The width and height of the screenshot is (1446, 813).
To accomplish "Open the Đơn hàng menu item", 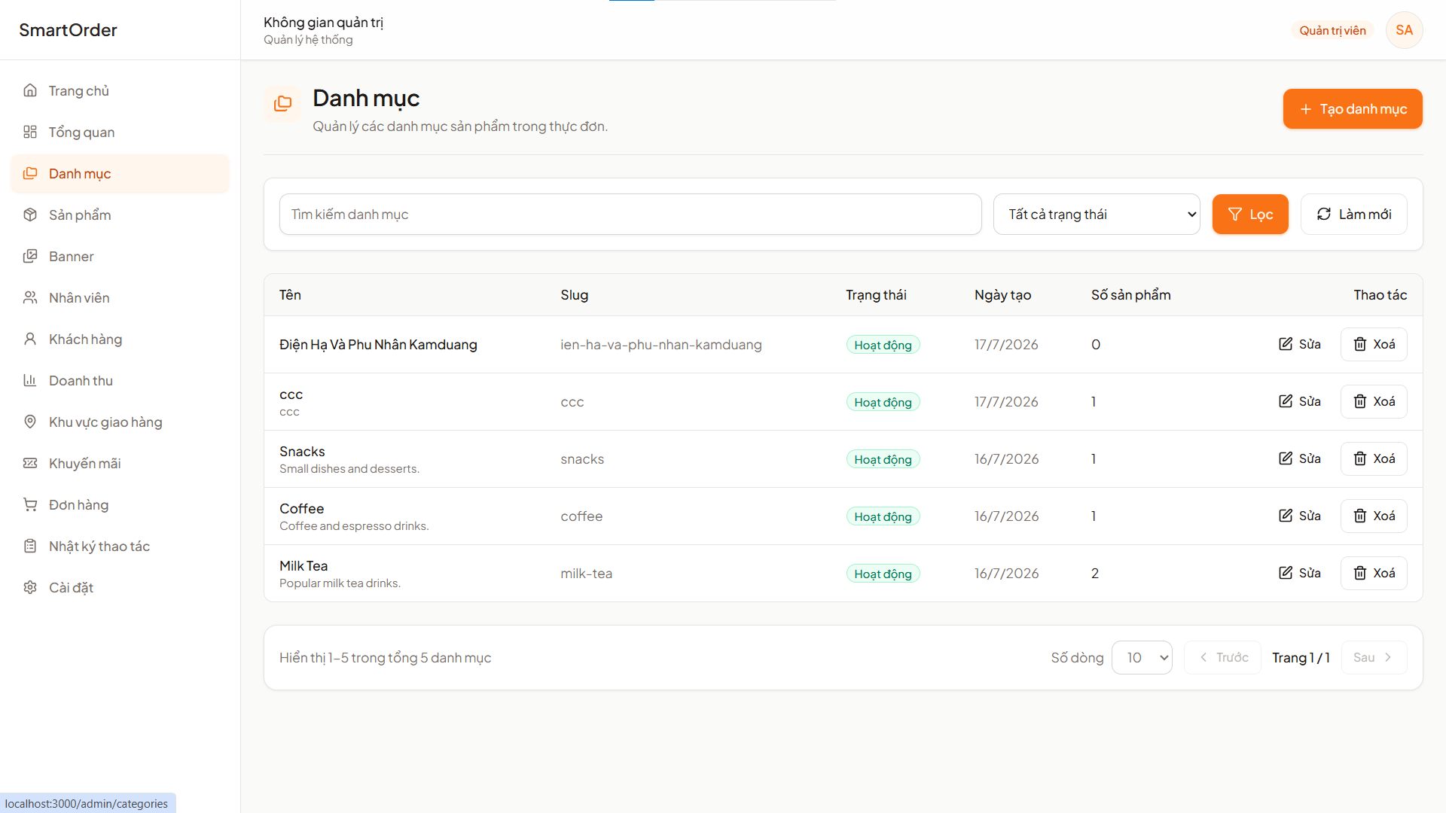I will (x=120, y=504).
